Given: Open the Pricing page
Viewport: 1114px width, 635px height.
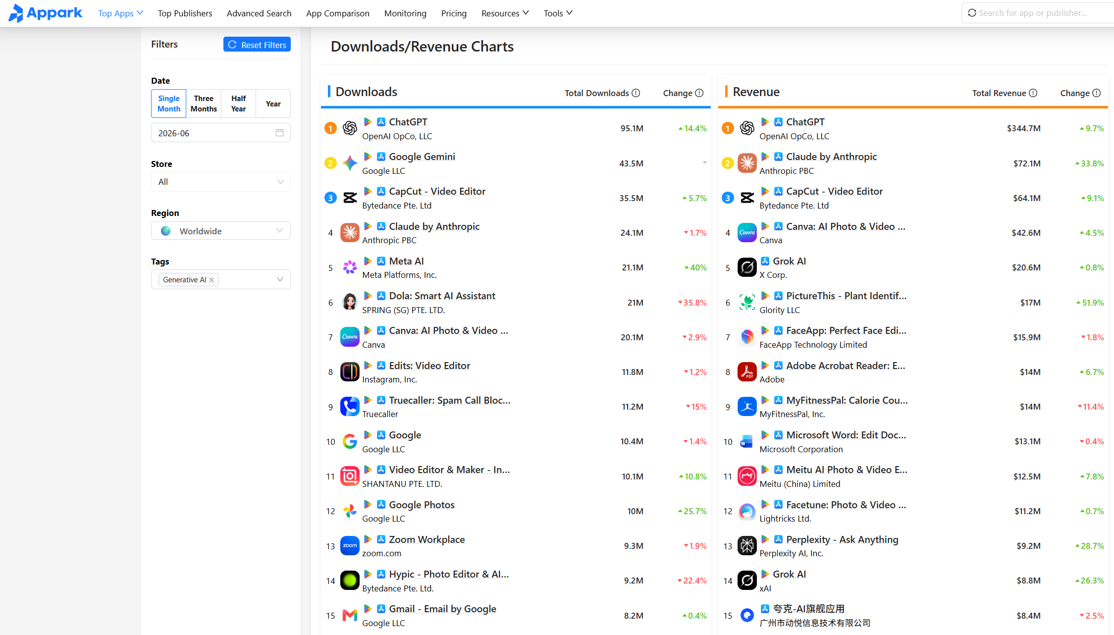Looking at the screenshot, I should point(454,13).
